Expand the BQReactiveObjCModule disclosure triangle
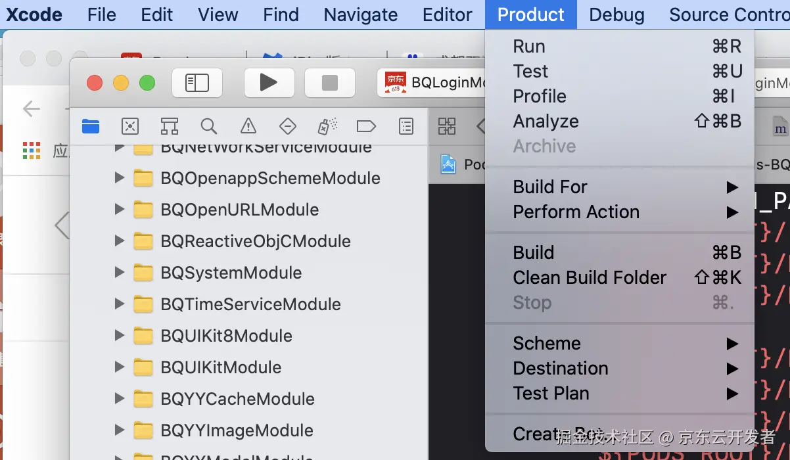 [x=119, y=241]
